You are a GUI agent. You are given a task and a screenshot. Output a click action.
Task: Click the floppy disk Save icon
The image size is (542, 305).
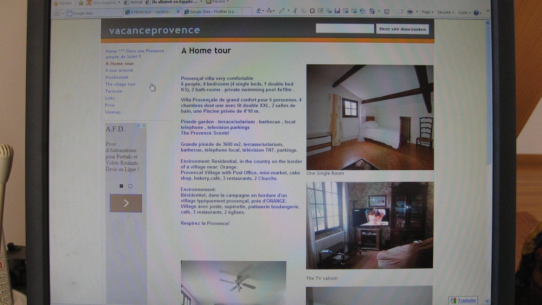point(337,11)
